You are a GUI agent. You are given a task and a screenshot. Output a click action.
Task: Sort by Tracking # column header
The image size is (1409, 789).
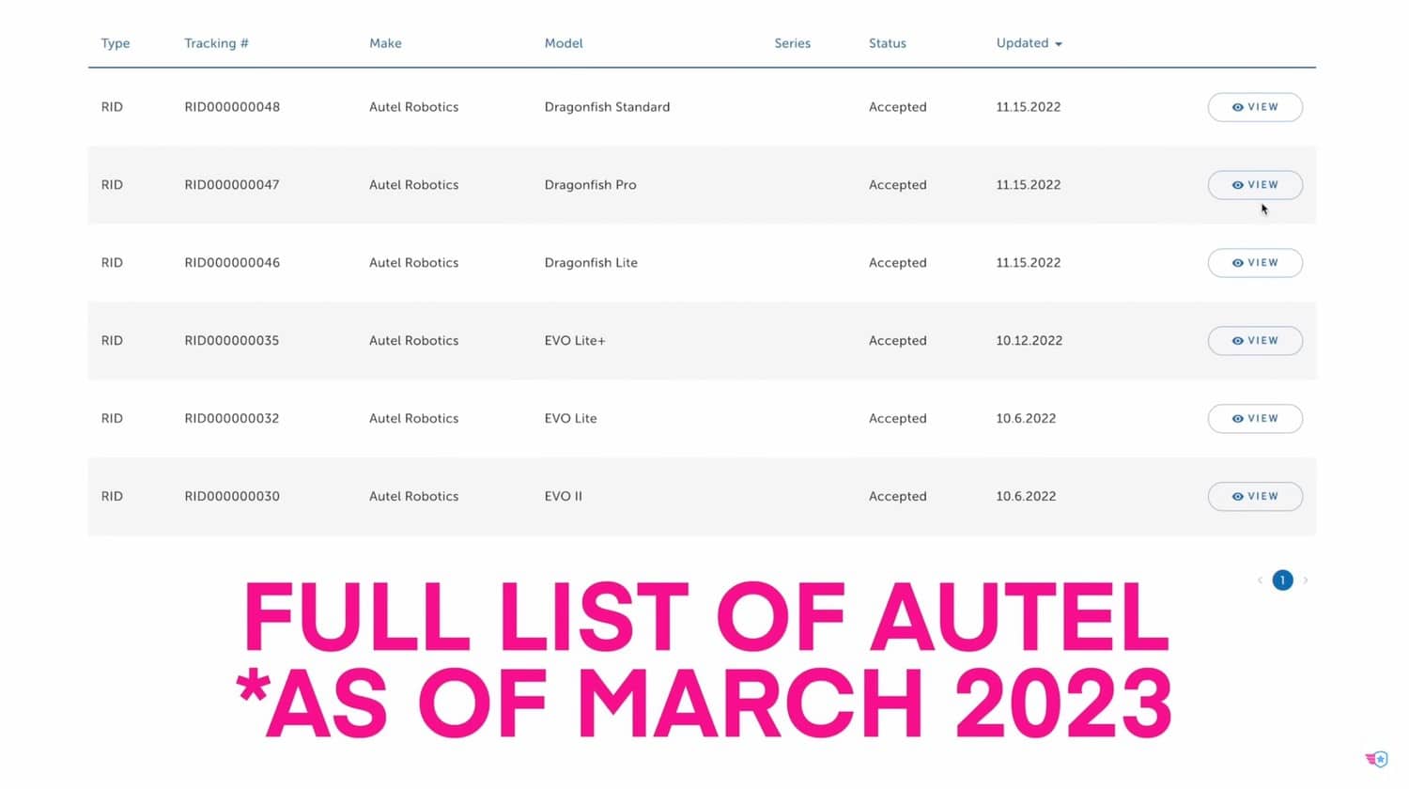pos(216,43)
